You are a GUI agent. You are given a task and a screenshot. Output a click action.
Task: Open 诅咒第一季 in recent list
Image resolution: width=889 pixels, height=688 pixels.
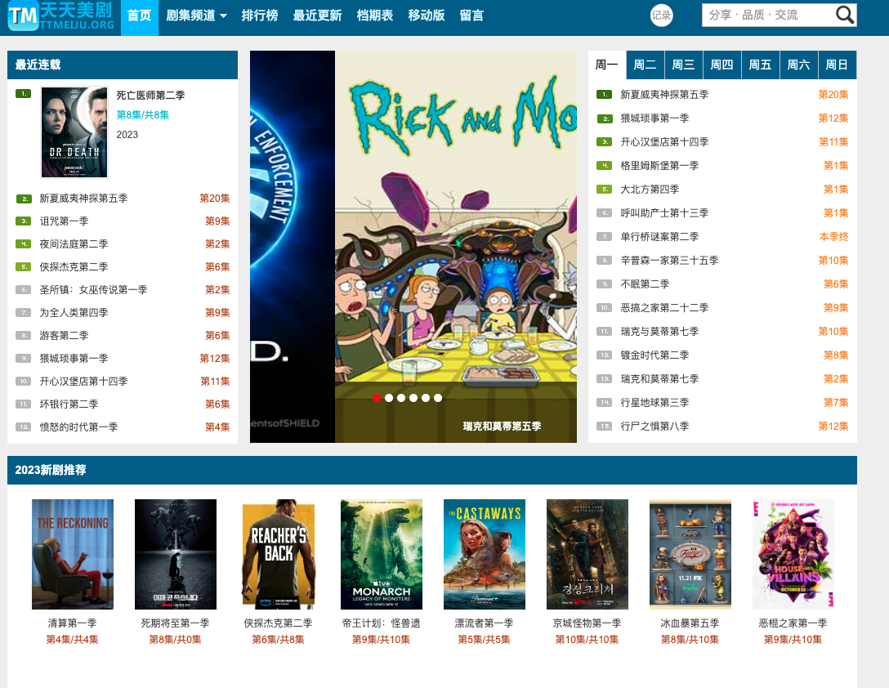(64, 221)
